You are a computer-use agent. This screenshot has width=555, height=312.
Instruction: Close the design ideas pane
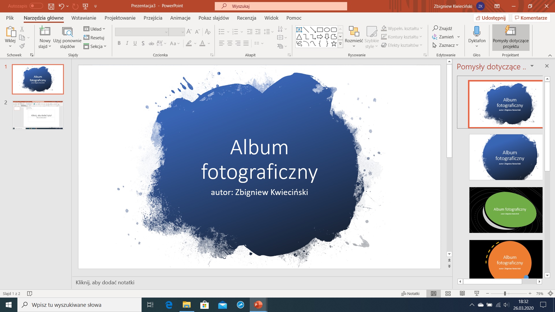(547, 66)
